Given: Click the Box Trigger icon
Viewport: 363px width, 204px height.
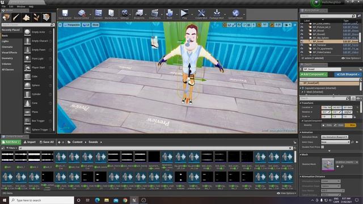Looking at the screenshot, I should [27, 121].
